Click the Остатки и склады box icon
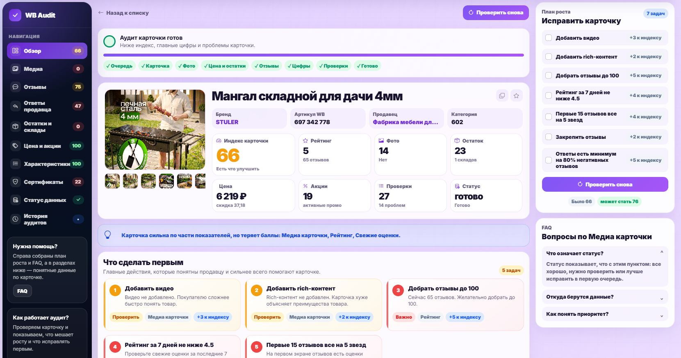Image resolution: width=681 pixels, height=358 pixels. pyautogui.click(x=16, y=127)
